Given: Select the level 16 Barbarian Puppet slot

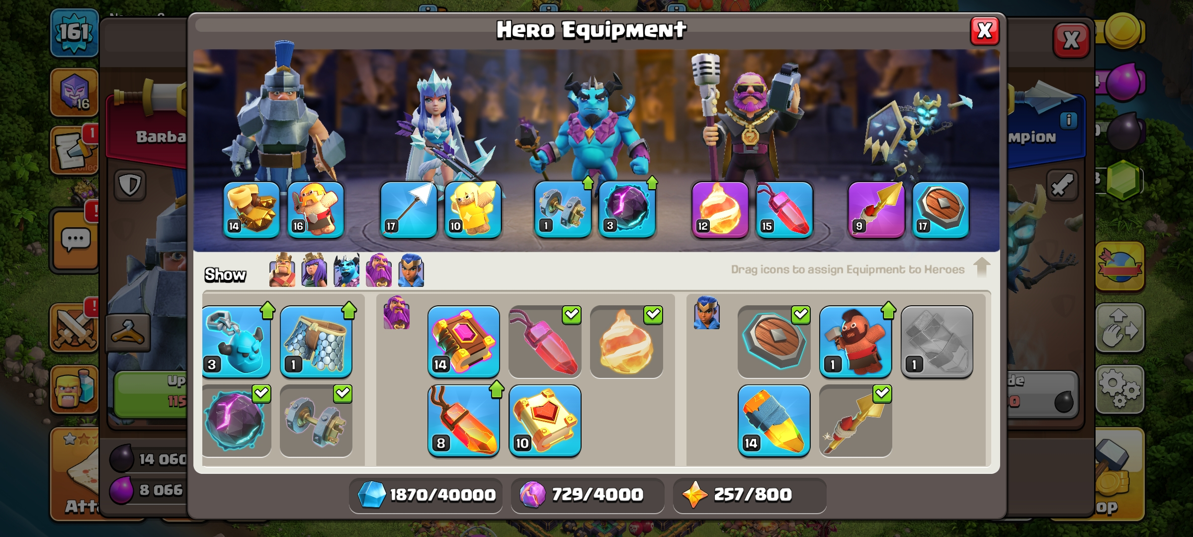Looking at the screenshot, I should [x=315, y=209].
